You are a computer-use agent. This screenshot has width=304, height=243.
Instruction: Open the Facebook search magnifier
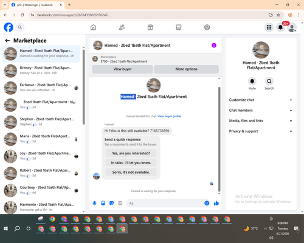pos(20,27)
